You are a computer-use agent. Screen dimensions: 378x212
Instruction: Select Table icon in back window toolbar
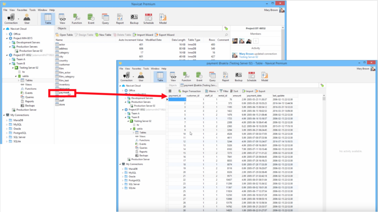[48, 19]
